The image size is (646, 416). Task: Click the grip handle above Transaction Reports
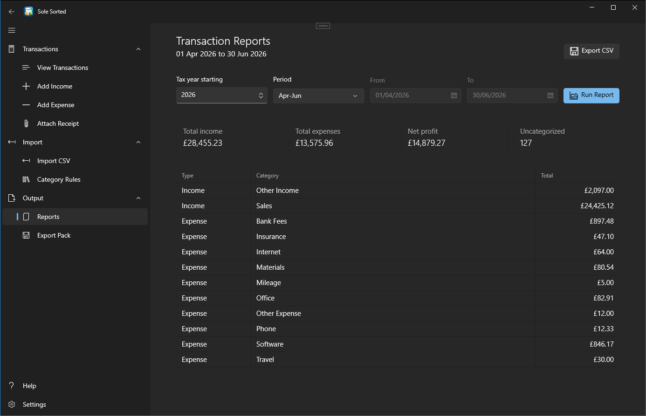click(x=323, y=26)
